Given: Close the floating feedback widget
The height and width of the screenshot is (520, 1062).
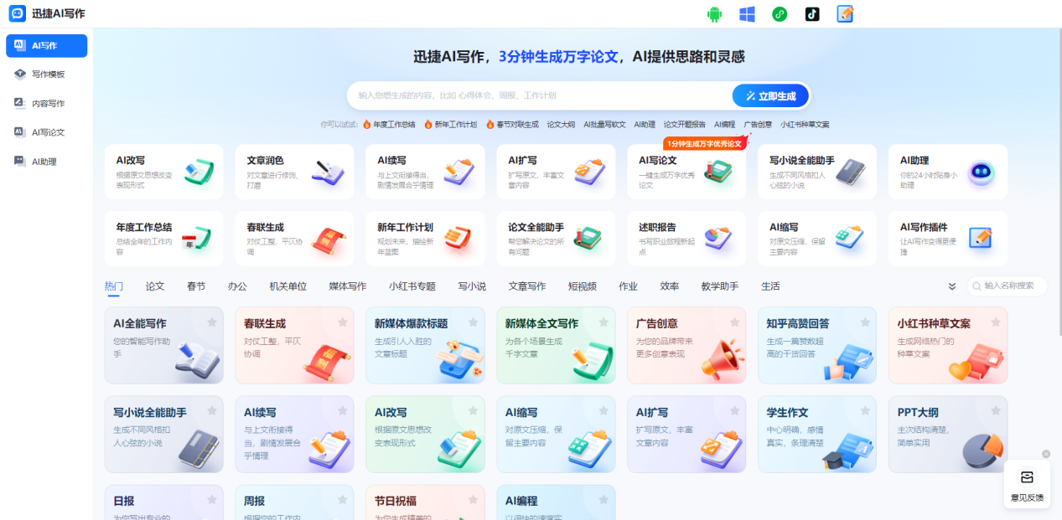Looking at the screenshot, I should coord(1046,454).
